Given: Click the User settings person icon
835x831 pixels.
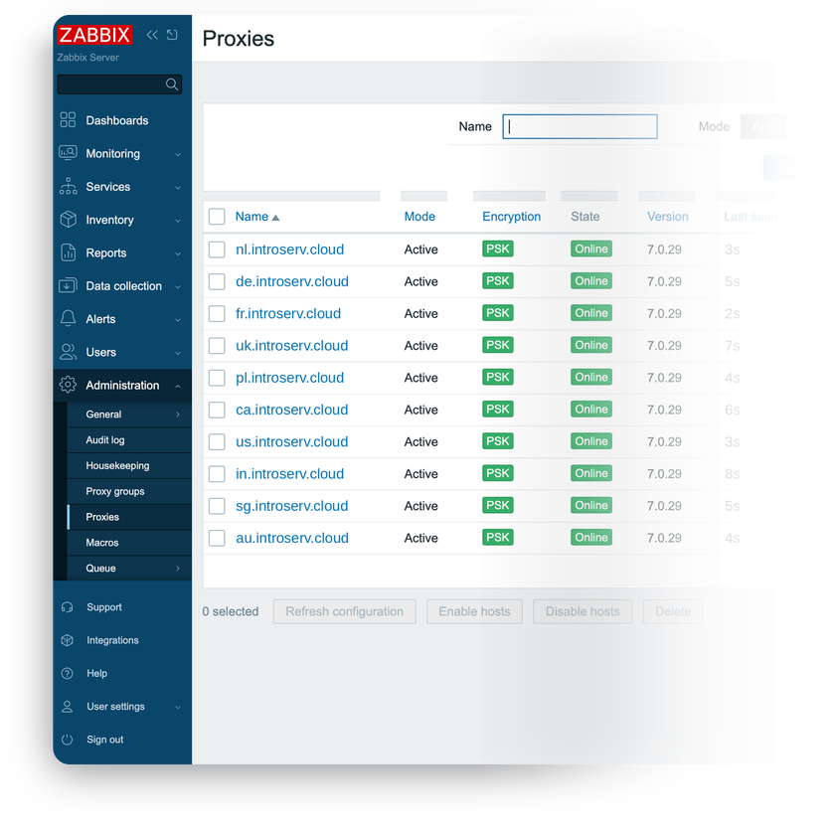Looking at the screenshot, I should [x=68, y=707].
